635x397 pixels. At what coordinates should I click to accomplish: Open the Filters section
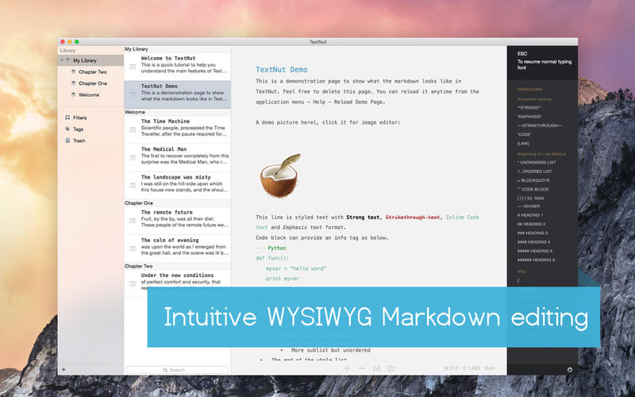click(80, 118)
